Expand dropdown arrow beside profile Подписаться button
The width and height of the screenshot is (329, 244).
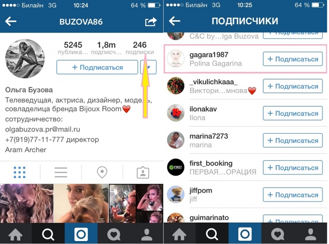point(148,67)
